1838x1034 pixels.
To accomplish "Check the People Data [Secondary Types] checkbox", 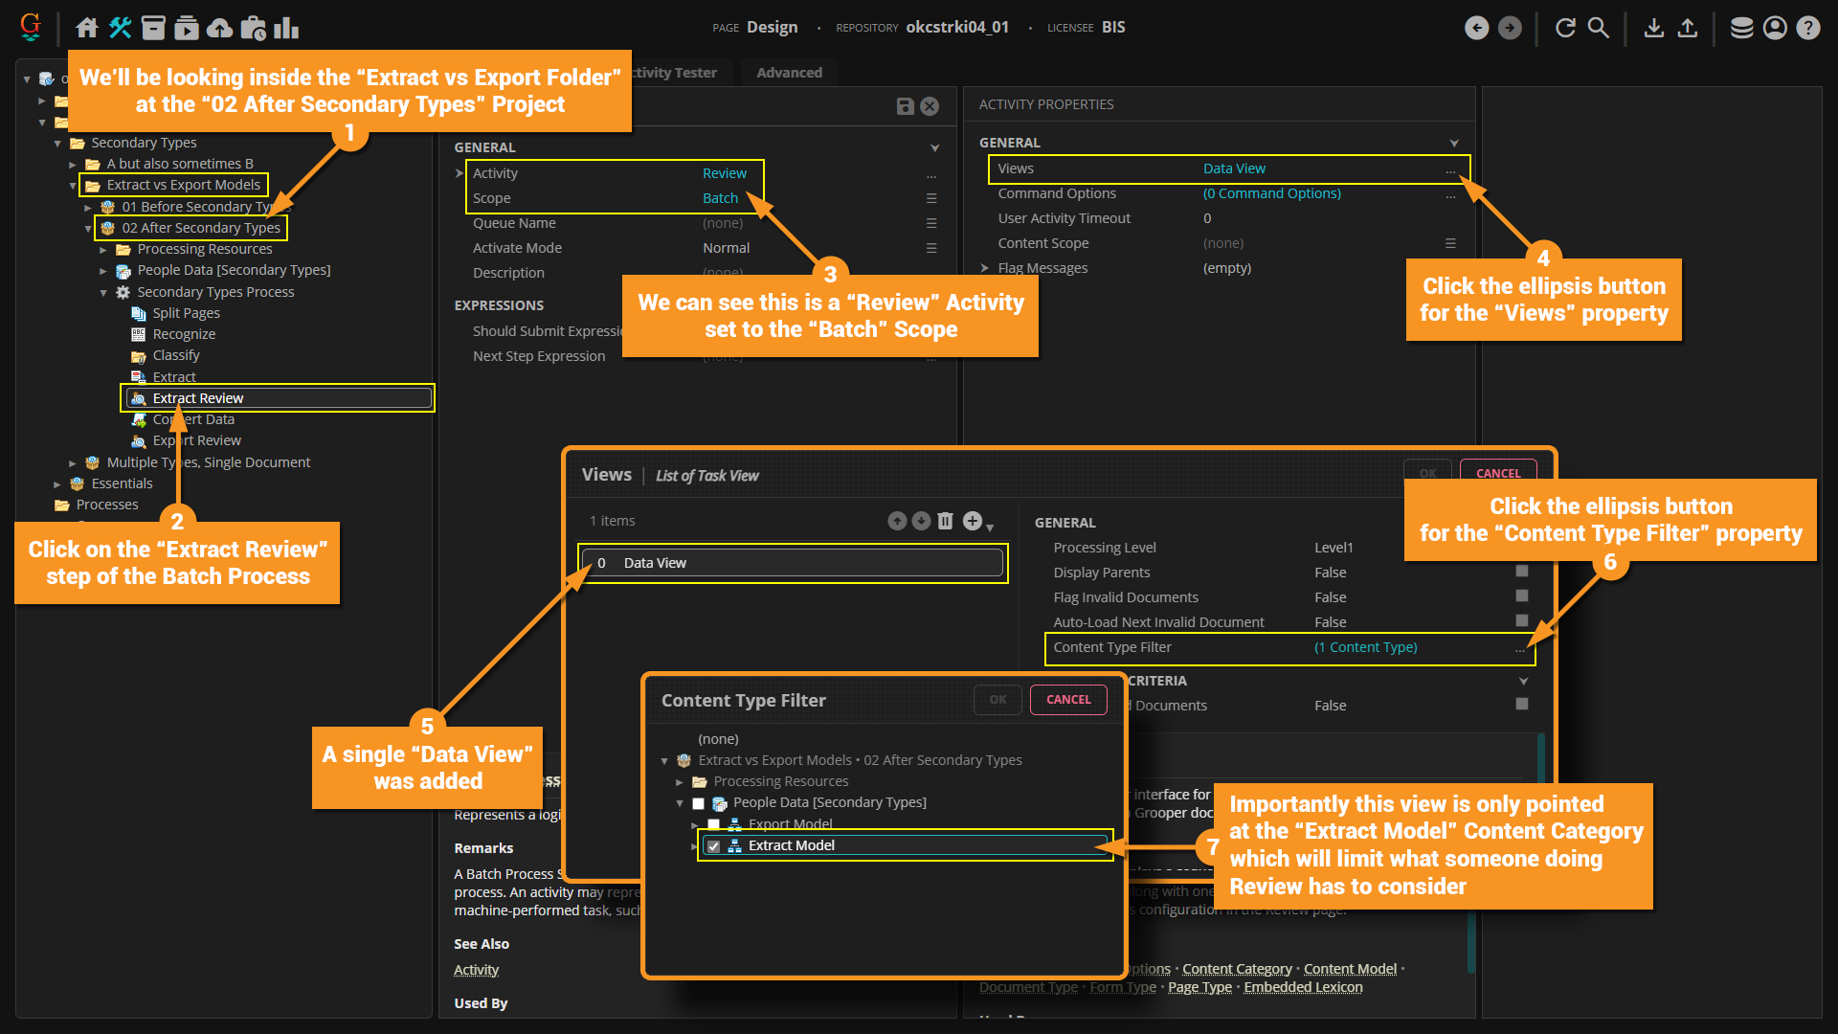I will pos(698,803).
